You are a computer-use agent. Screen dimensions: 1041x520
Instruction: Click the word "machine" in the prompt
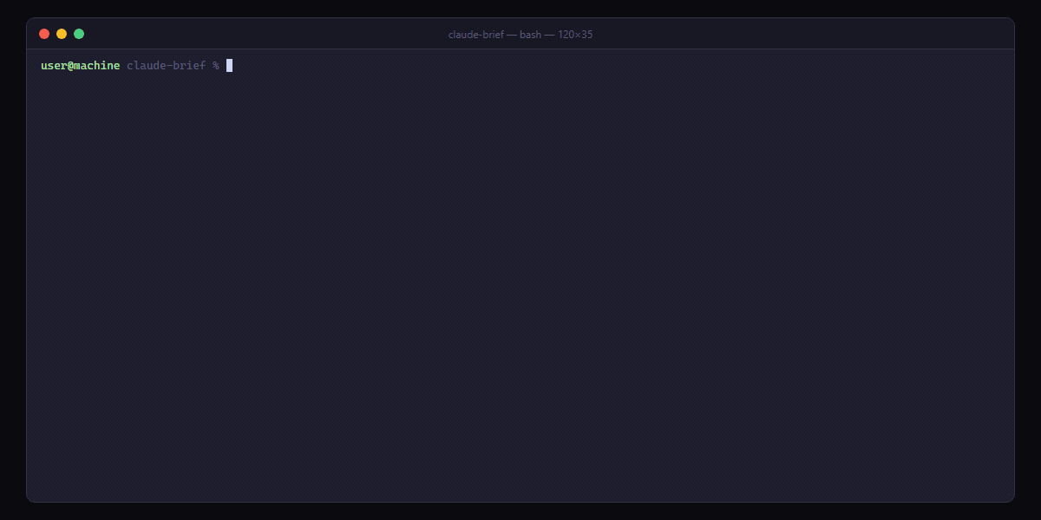97,66
